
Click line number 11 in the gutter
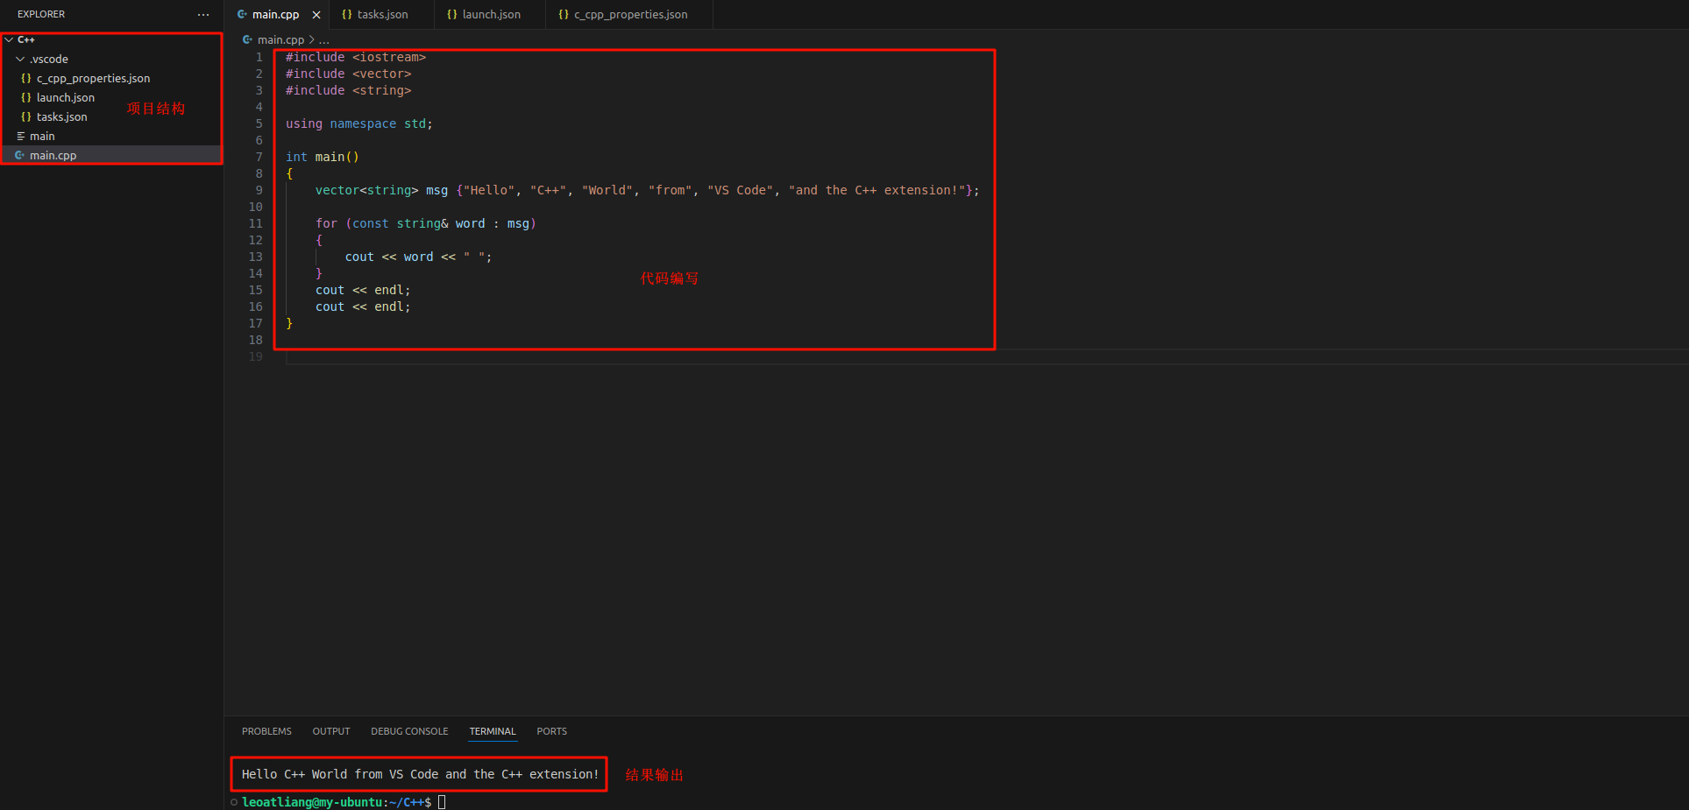click(x=255, y=223)
